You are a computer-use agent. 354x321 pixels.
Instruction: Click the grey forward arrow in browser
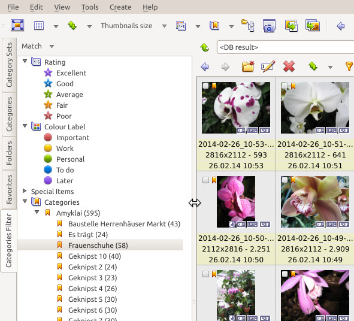(x=225, y=67)
